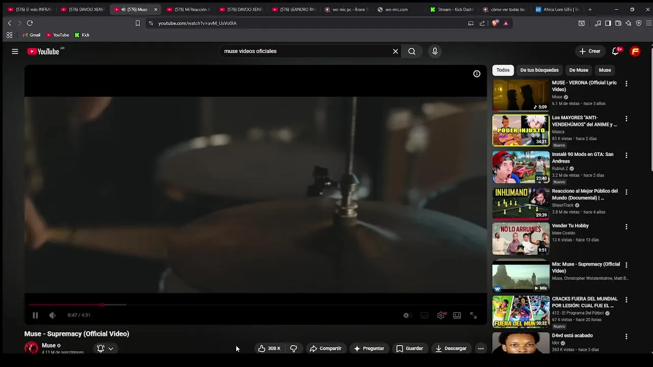
Task: Open Vender Tu Hobby thumbnail
Action: (521, 239)
